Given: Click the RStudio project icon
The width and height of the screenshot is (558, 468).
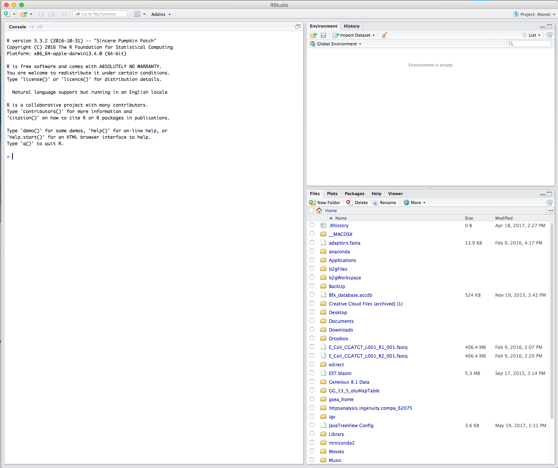Looking at the screenshot, I should (516, 14).
